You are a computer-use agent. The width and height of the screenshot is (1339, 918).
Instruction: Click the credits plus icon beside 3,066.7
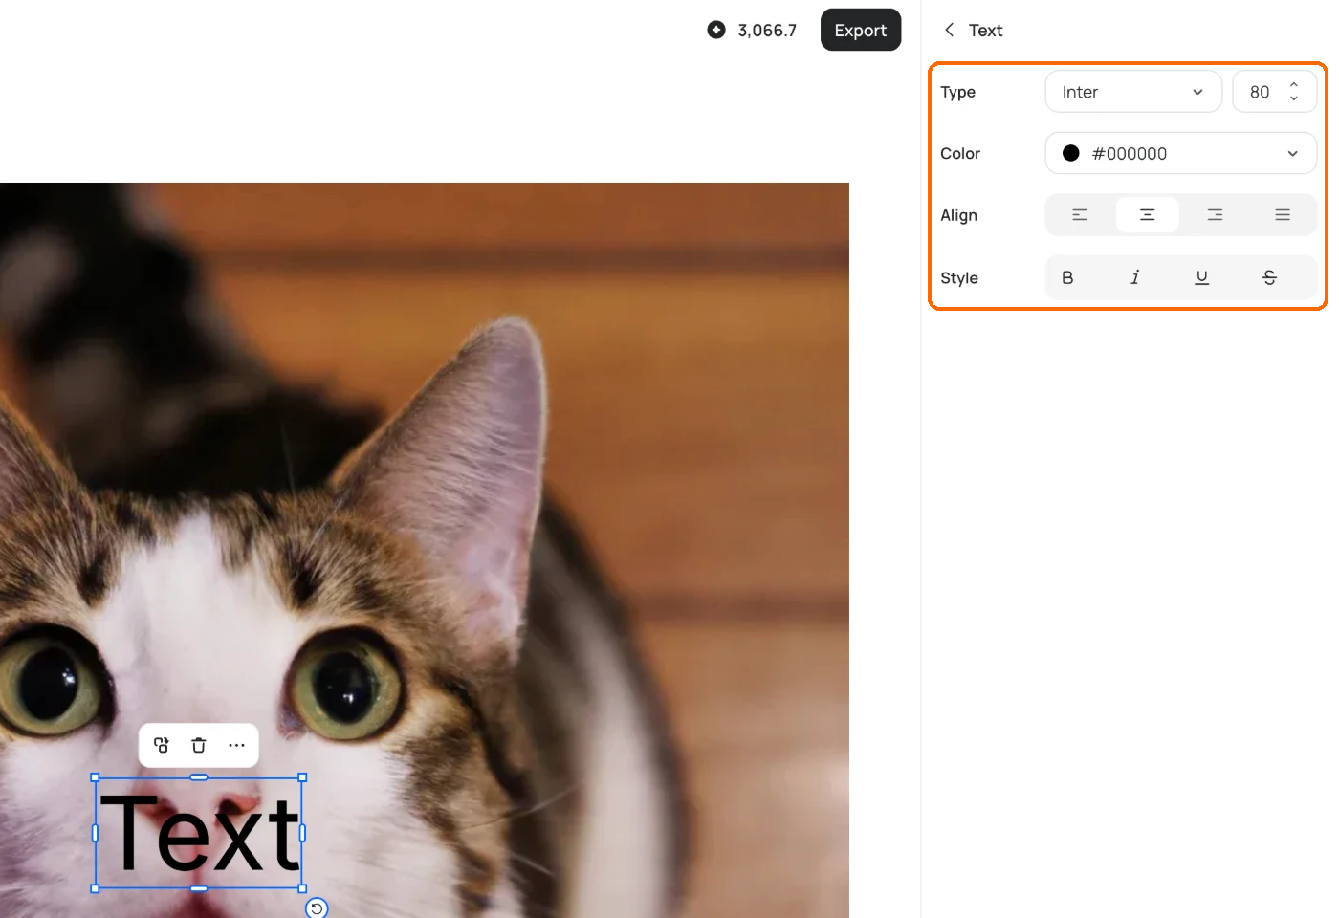click(x=716, y=30)
